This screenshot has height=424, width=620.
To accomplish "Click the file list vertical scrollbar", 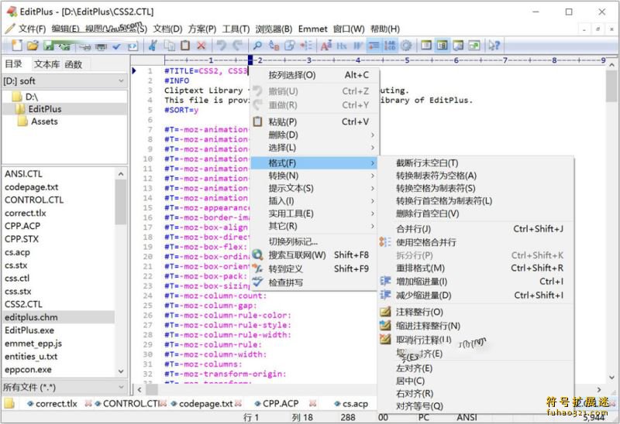I will click(x=121, y=272).
